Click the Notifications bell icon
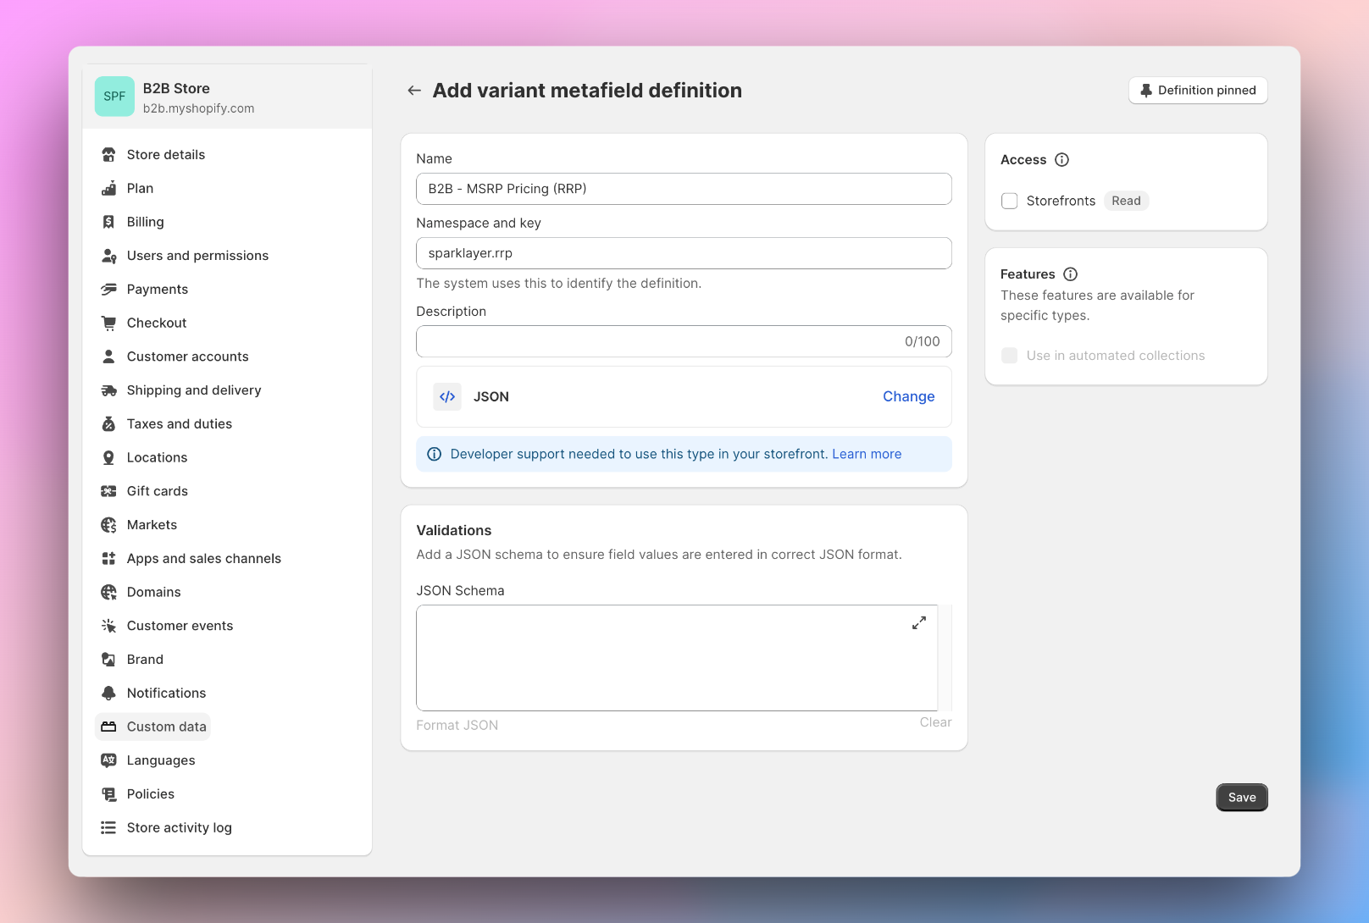1369x923 pixels. coord(108,693)
